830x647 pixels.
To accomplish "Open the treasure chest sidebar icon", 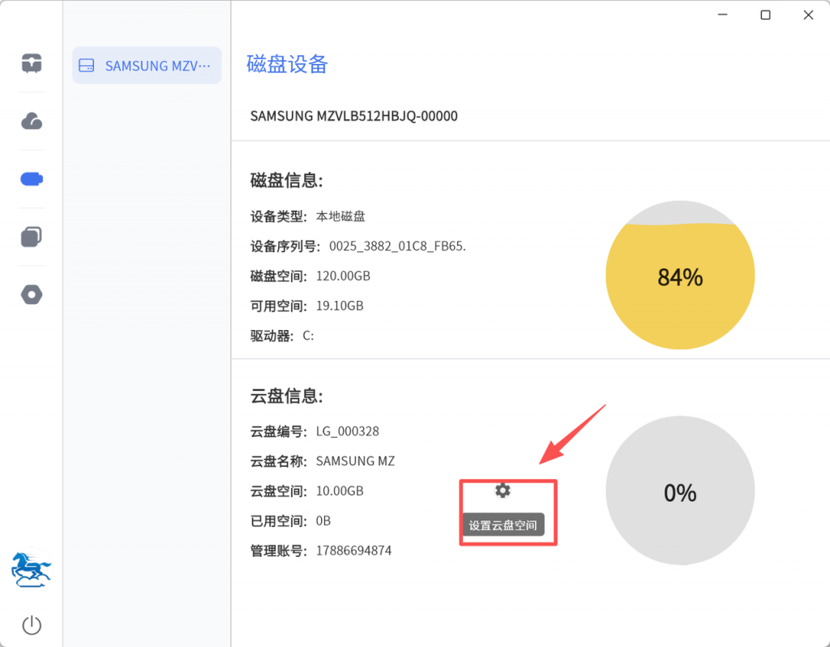I will [x=32, y=63].
